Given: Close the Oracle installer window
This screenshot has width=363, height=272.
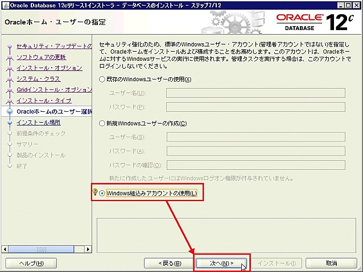Looking at the screenshot, I should point(356,5).
